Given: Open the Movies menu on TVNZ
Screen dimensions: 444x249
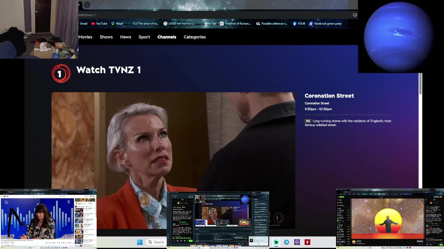Looking at the screenshot, I should pos(85,37).
